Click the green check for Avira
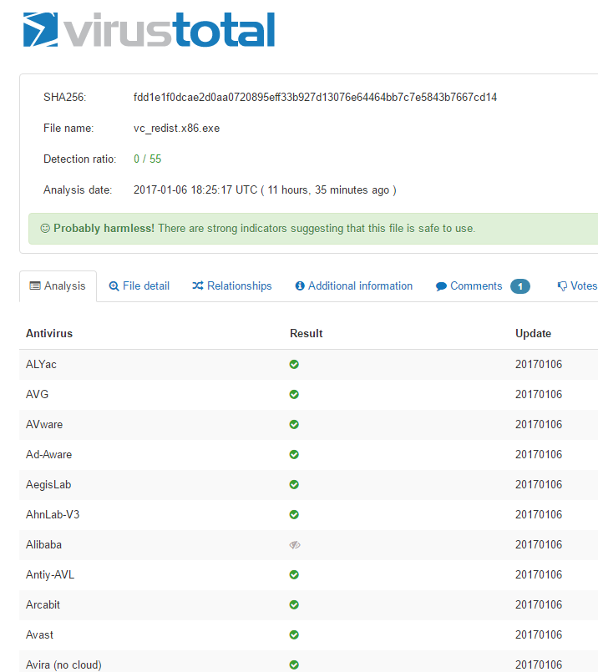 [294, 664]
